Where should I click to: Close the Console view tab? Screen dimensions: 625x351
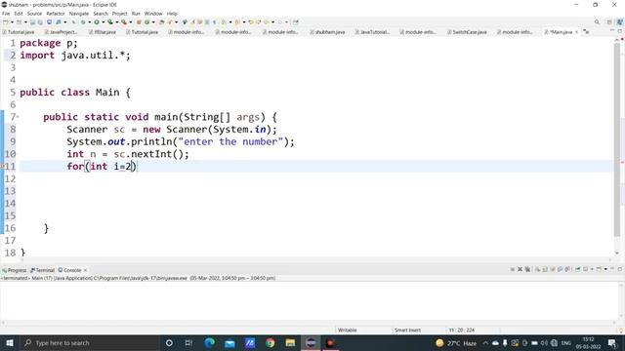85,270
